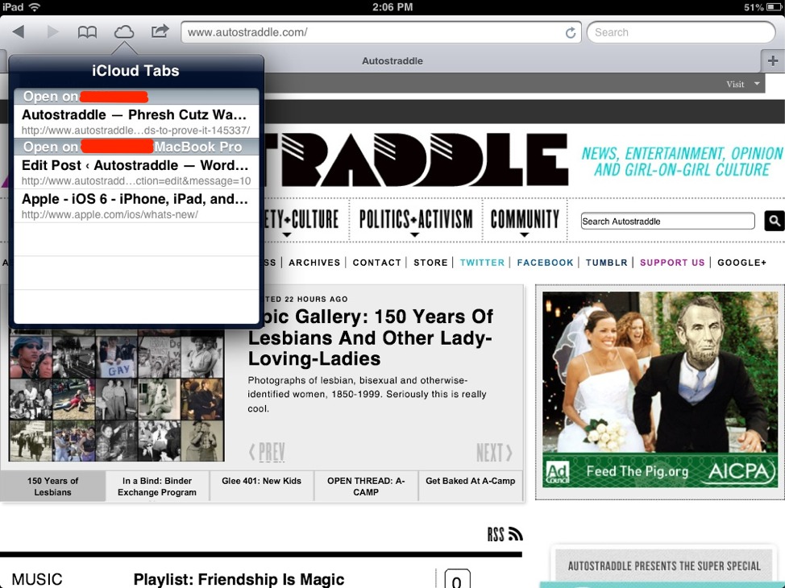Reload the page with refresh icon
Viewport: 785px width, 588px height.
pyautogui.click(x=571, y=33)
